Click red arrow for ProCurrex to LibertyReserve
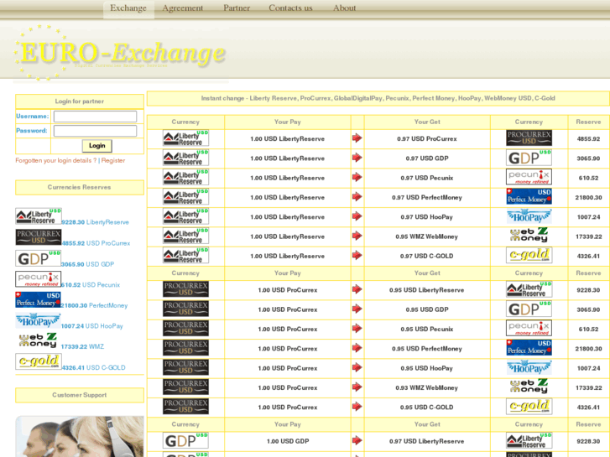 (357, 289)
